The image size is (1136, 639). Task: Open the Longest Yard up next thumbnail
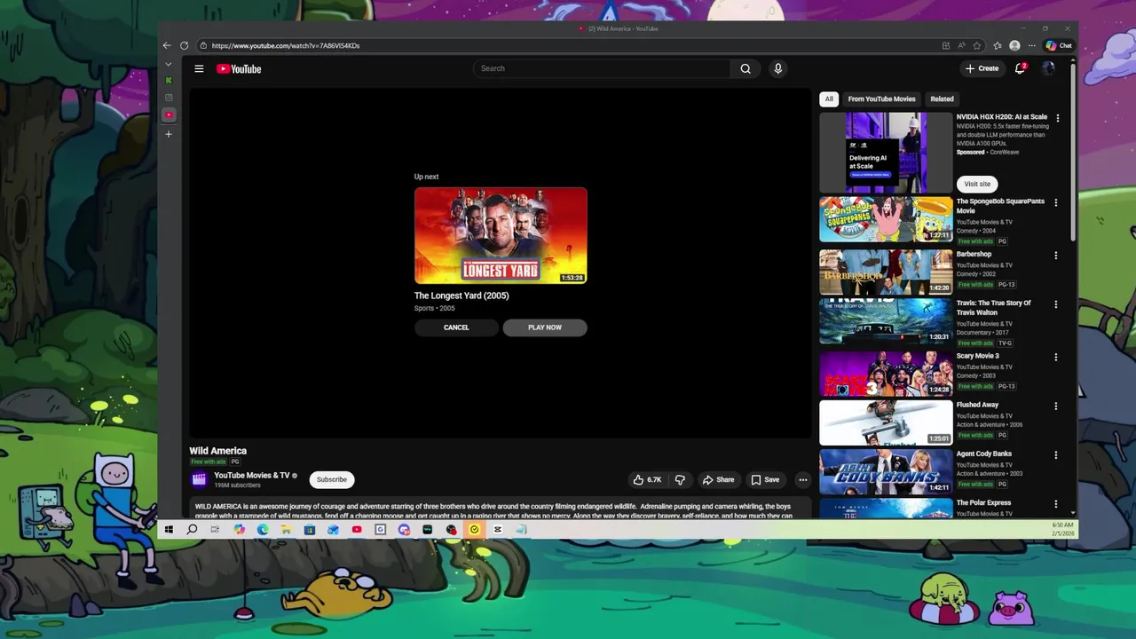pyautogui.click(x=501, y=235)
